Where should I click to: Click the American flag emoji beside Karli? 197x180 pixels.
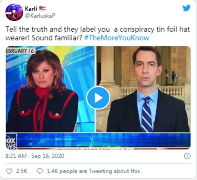click(42, 9)
